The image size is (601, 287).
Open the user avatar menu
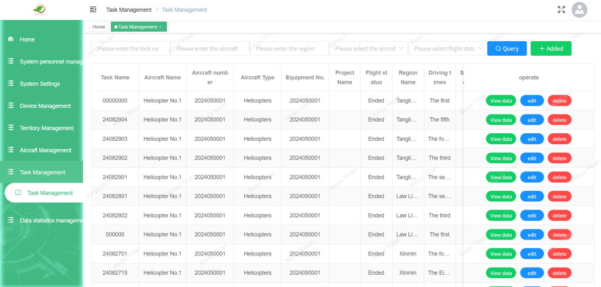coord(579,9)
